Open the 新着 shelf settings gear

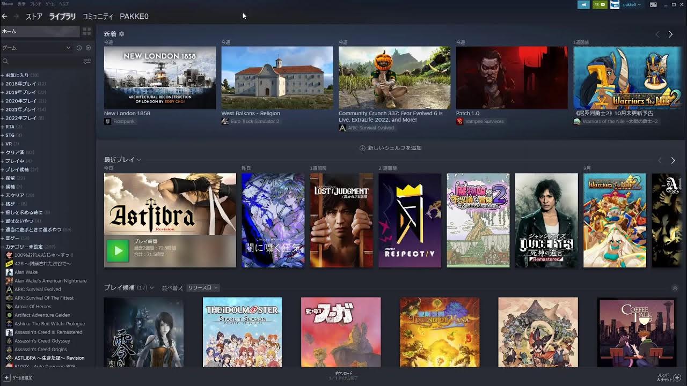[122, 34]
